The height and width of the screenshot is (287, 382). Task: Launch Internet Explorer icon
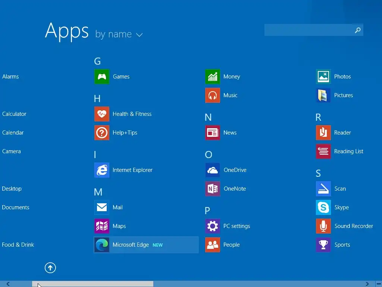pyautogui.click(x=101, y=170)
